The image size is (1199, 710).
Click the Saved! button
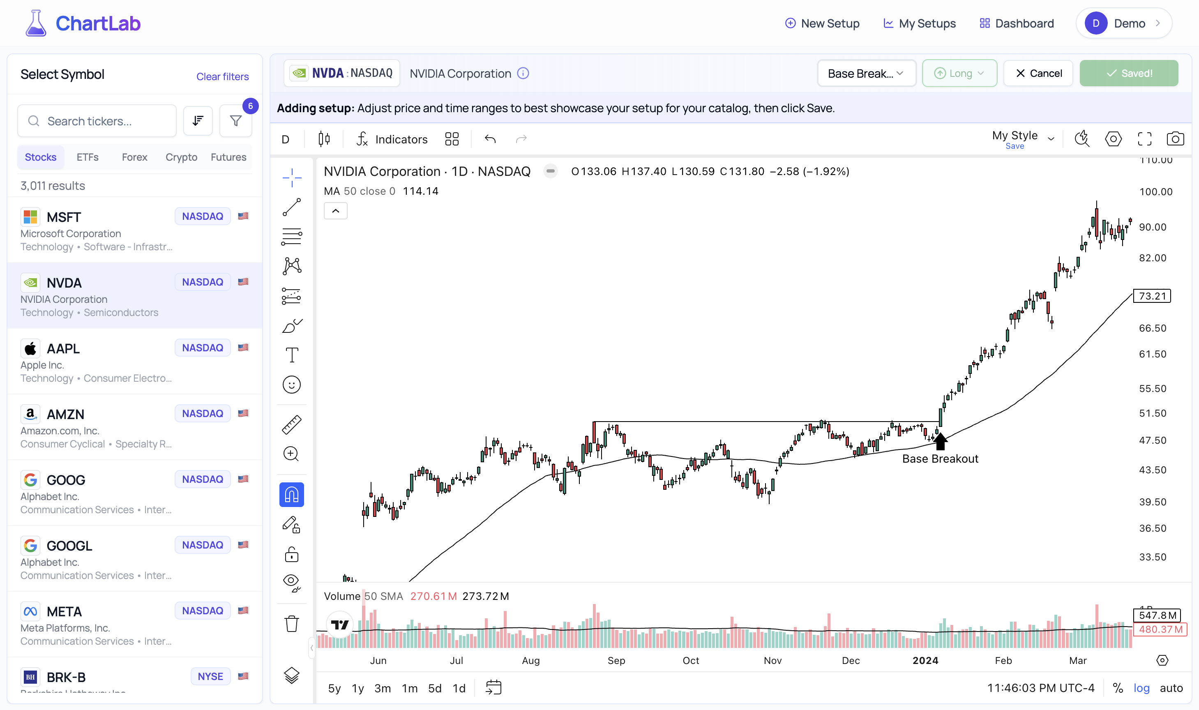[x=1129, y=73]
